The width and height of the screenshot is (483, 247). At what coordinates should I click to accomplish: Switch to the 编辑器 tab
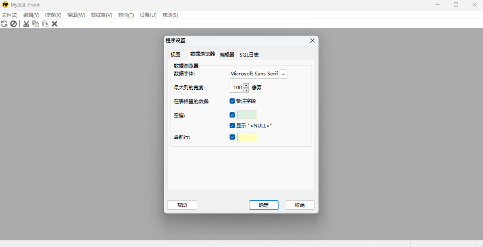pyautogui.click(x=227, y=55)
